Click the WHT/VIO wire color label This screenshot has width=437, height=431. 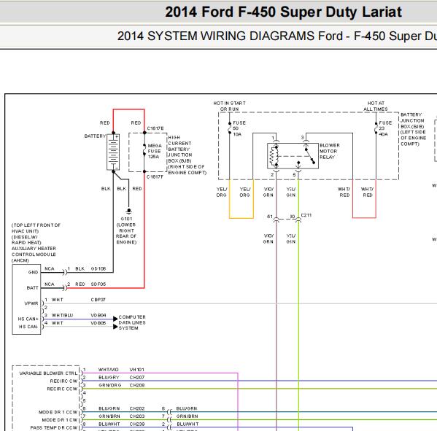(x=109, y=370)
